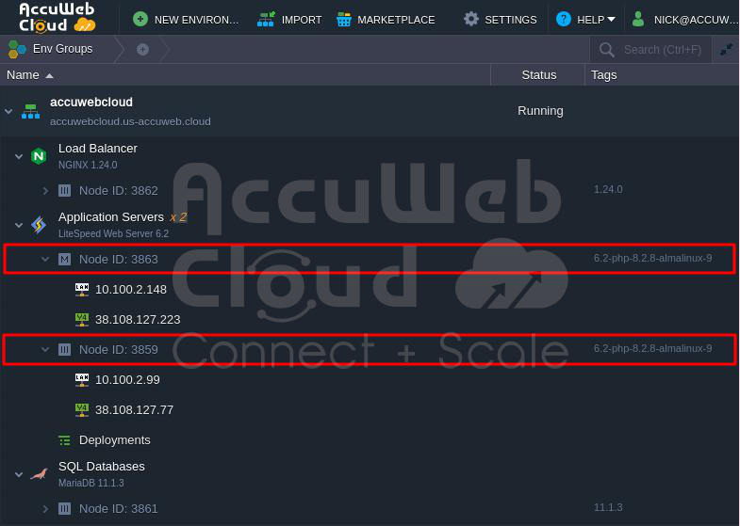Click the Search (Ctrl+F) field
This screenshot has height=526, width=740.
pyautogui.click(x=662, y=50)
